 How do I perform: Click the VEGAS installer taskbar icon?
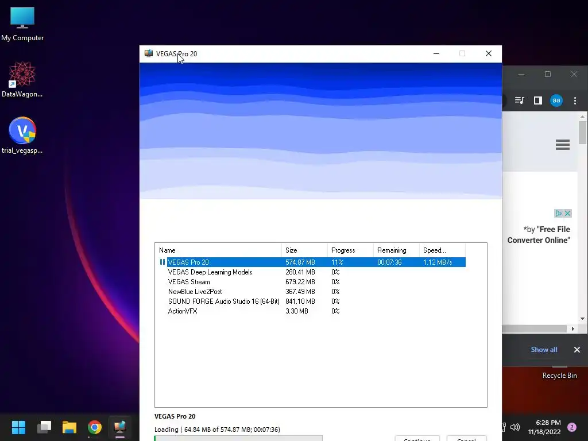(x=119, y=427)
